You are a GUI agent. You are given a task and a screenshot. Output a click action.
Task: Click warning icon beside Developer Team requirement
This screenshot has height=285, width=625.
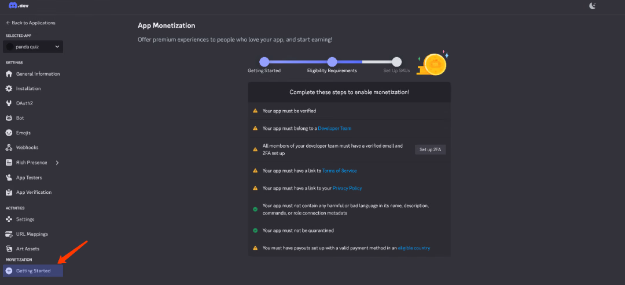(255, 129)
